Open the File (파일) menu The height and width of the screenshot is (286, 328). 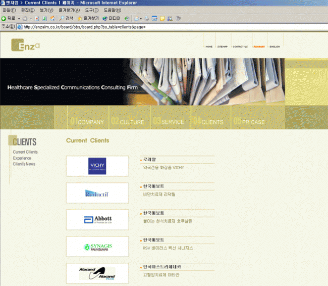click(10, 10)
